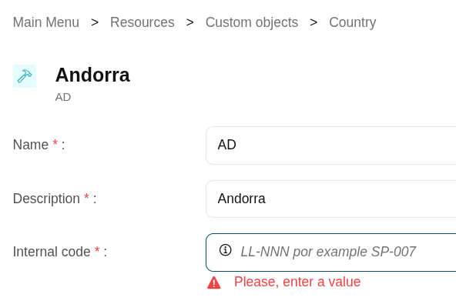Viewport: 456px width, 301px height.
Task: Click the AD subtitle under heading
Action: pos(63,97)
